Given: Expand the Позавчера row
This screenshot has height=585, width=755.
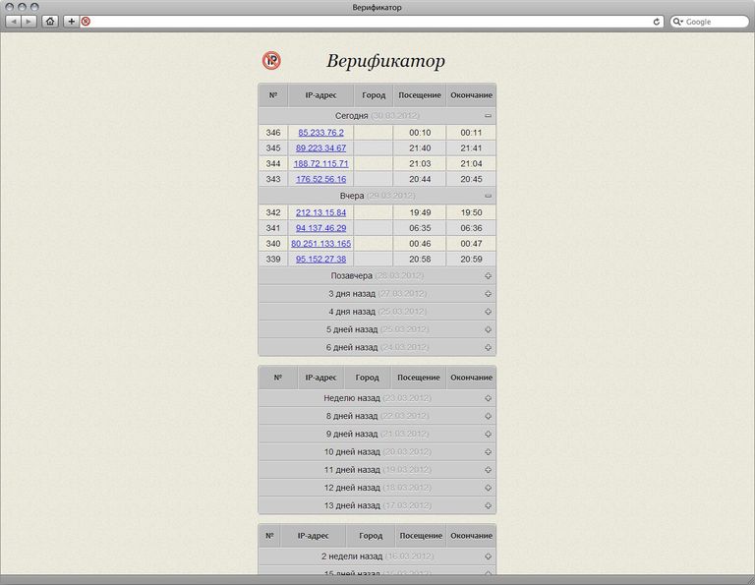Looking at the screenshot, I should pos(489,276).
